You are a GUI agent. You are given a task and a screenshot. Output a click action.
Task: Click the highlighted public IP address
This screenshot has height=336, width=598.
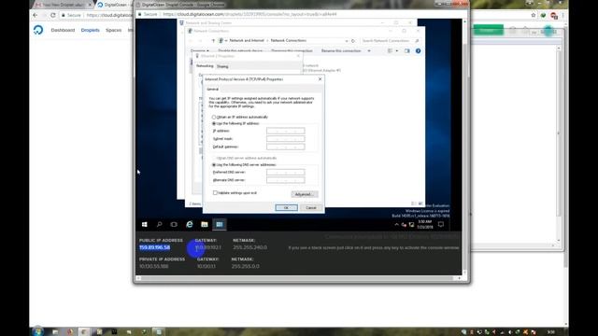coord(154,247)
